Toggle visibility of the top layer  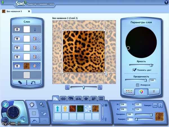17,29
